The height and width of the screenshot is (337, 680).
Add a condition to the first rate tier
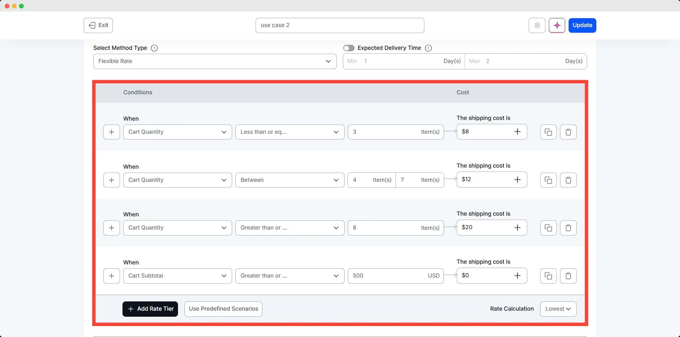pyautogui.click(x=111, y=132)
